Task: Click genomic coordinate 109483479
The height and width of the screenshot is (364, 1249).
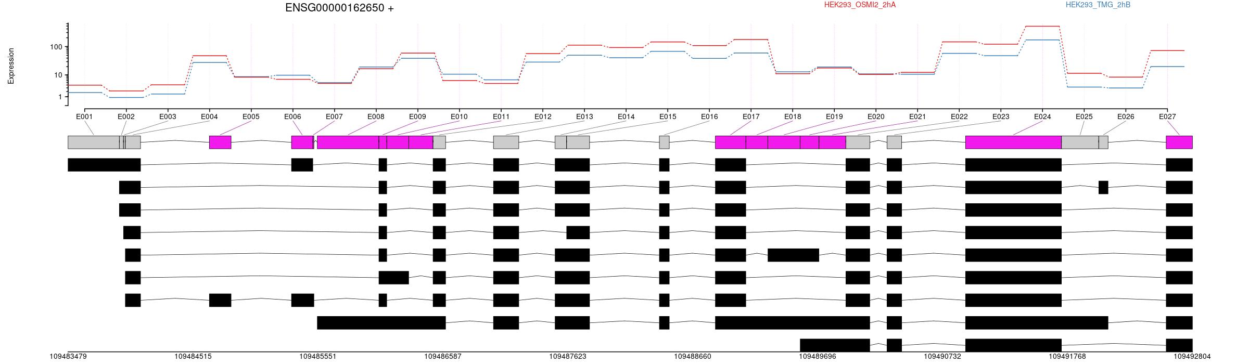Action: (68, 356)
